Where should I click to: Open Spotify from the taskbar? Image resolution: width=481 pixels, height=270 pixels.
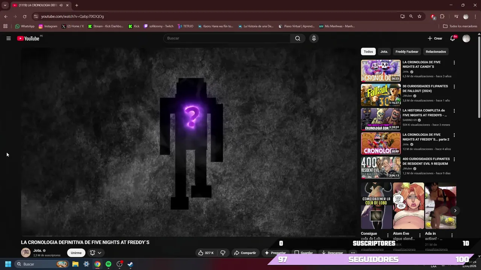[108, 264]
